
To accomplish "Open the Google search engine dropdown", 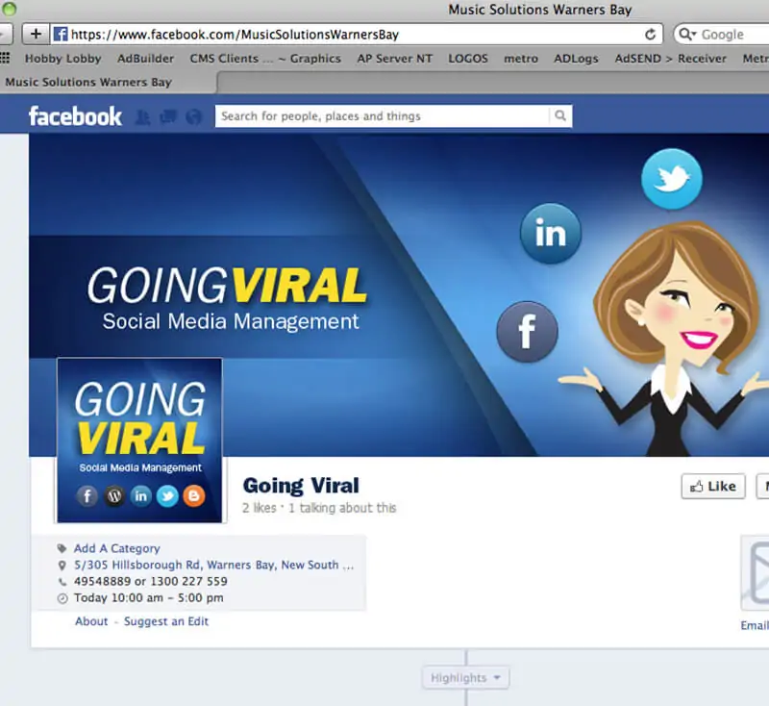I will click(x=687, y=35).
